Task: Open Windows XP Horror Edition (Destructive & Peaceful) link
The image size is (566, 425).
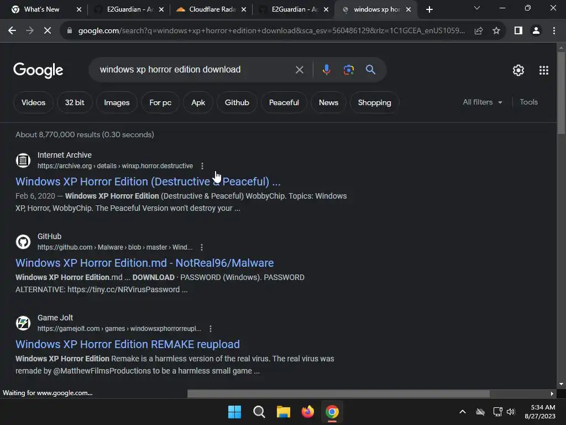Action: [x=148, y=182]
